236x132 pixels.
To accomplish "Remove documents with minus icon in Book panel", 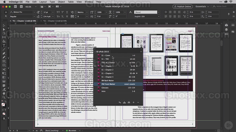I will click(138, 102).
